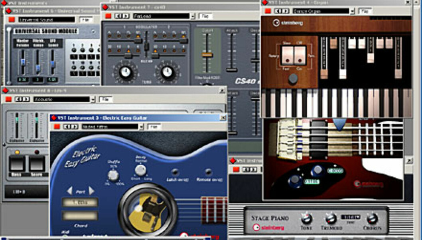Step to next preset in LM-9 window
Screen dimensions: 422x240
[x=26, y=99]
